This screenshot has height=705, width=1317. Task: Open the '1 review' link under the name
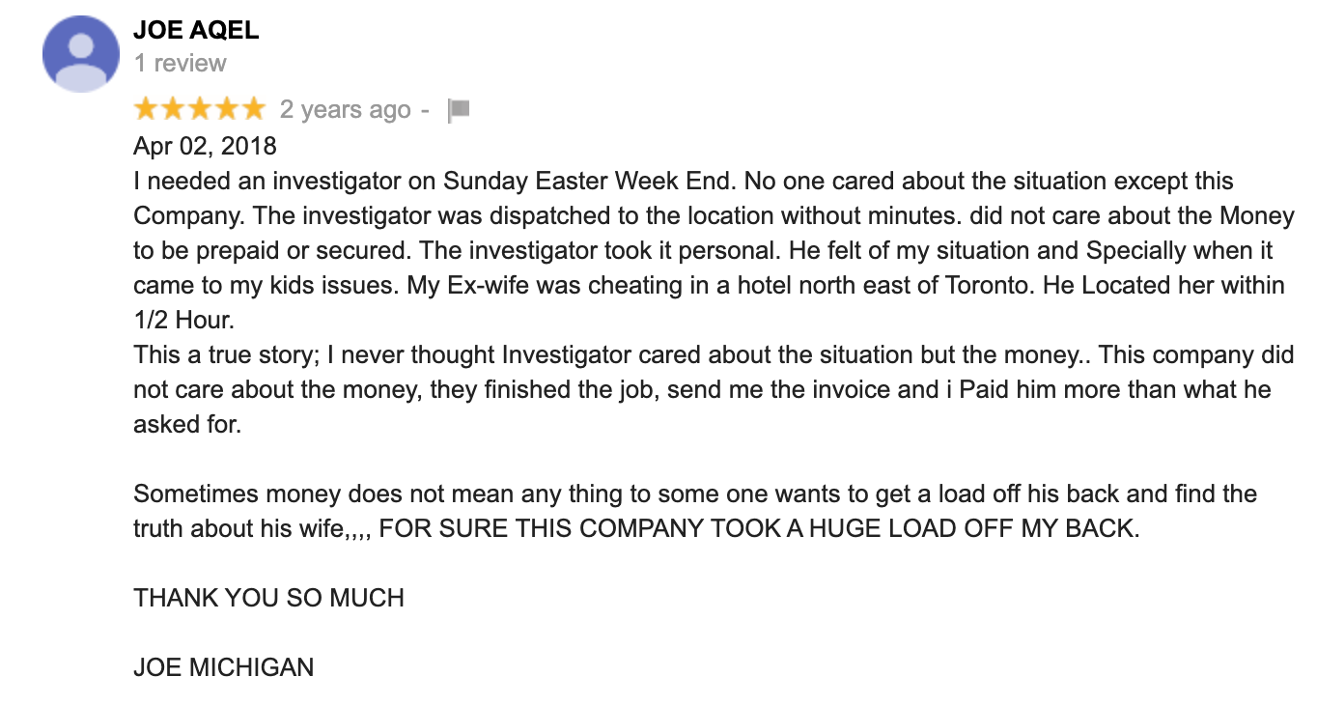click(178, 63)
